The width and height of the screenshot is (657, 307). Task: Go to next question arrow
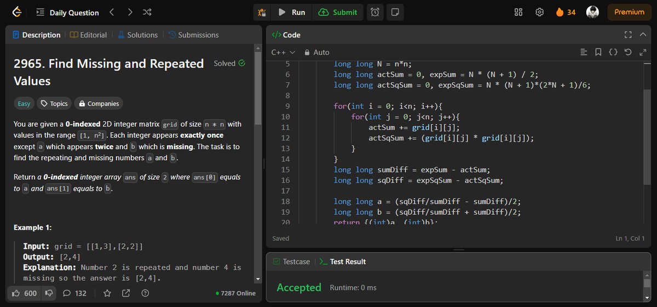129,12
